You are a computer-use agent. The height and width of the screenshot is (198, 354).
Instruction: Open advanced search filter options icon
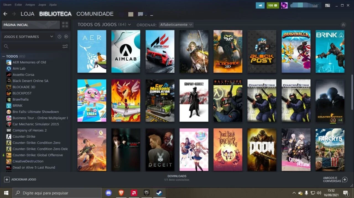pos(65,46)
